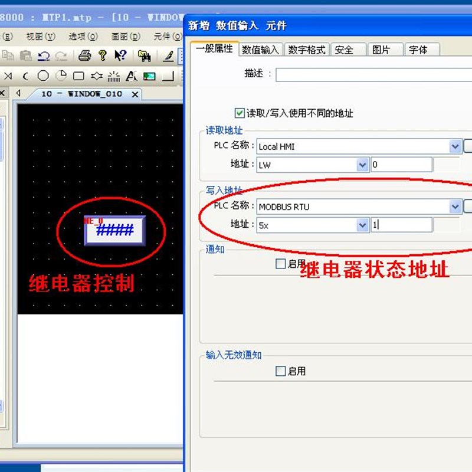Select the rounded rectangle tool
This screenshot has height=472, width=472.
pos(78,76)
